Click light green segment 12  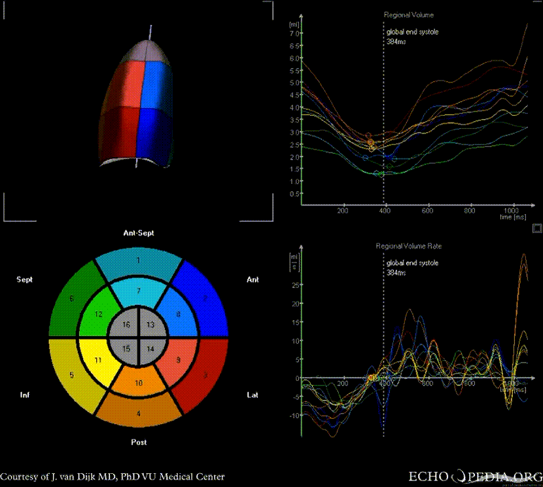98,315
